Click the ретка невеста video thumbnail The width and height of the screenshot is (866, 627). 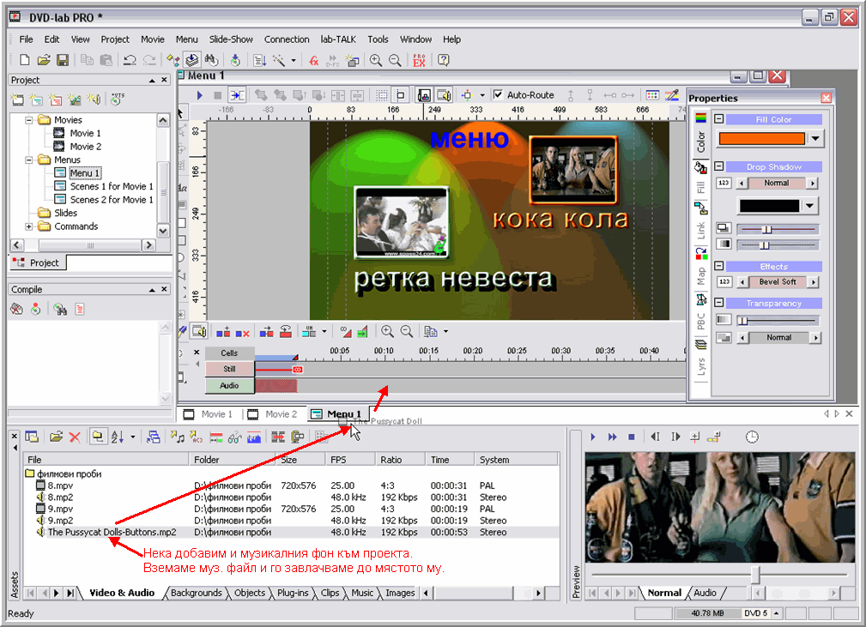[401, 222]
